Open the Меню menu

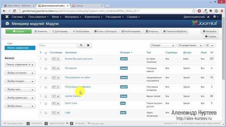tap(57, 17)
